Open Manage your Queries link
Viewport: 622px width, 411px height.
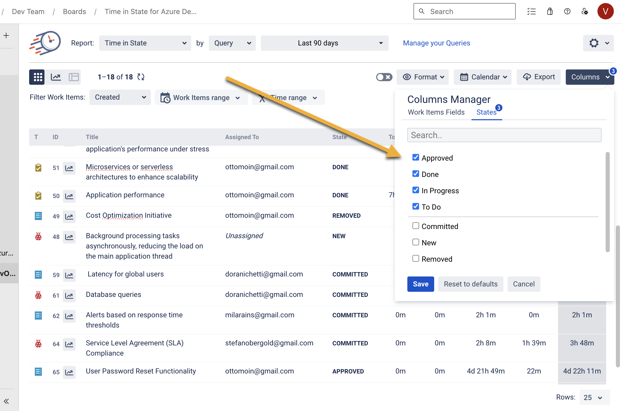[436, 43]
